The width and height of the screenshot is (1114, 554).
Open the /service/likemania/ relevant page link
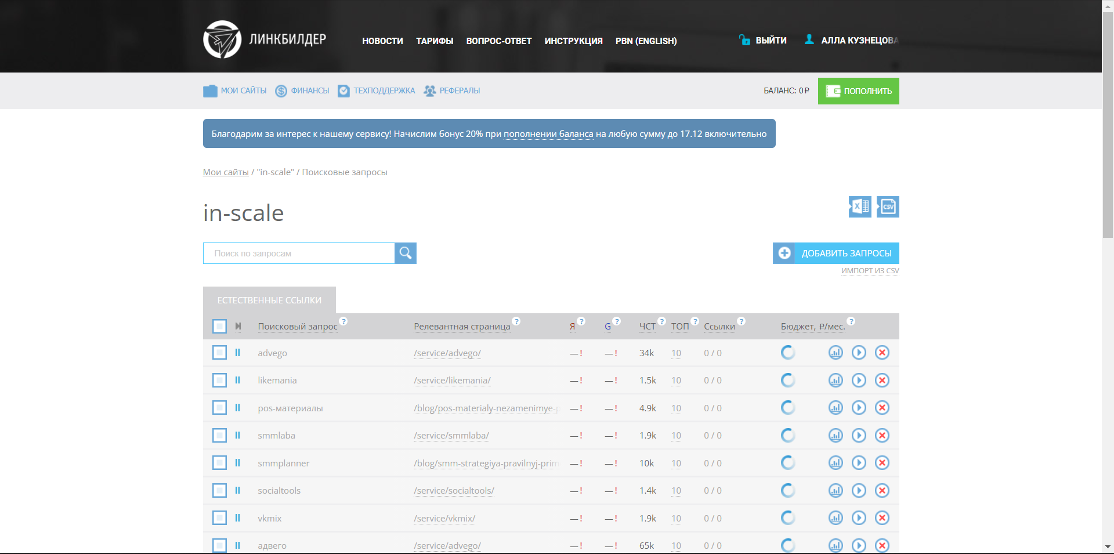click(x=452, y=381)
